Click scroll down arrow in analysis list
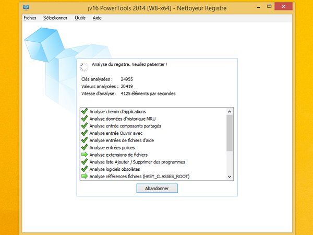This screenshot has width=313, height=235. coord(230,177)
